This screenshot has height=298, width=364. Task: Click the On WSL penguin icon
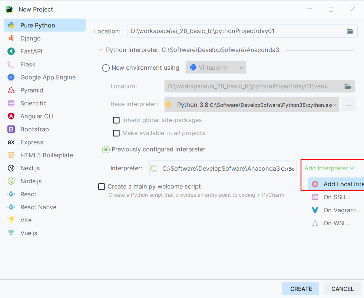pos(315,223)
